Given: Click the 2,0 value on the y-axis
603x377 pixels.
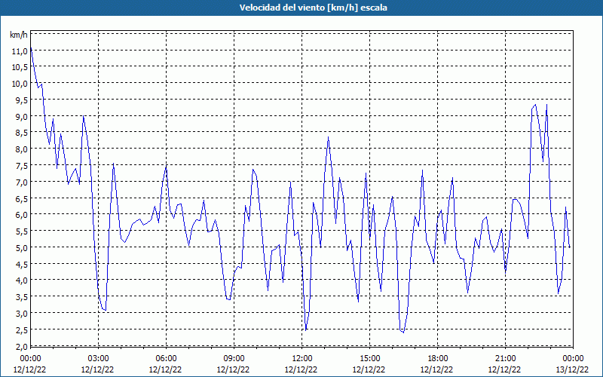Looking at the screenshot, I should coord(21,346).
